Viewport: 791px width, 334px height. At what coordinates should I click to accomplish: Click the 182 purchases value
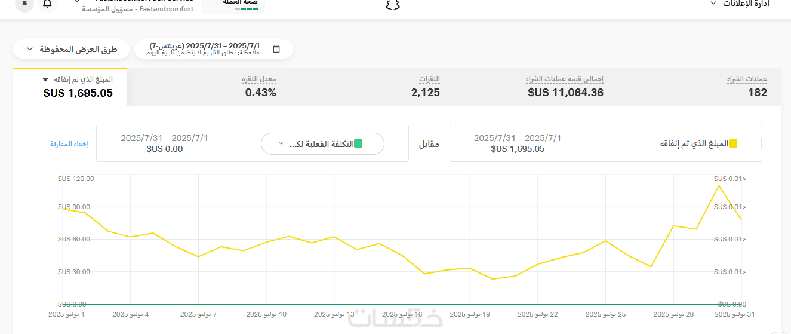[758, 93]
